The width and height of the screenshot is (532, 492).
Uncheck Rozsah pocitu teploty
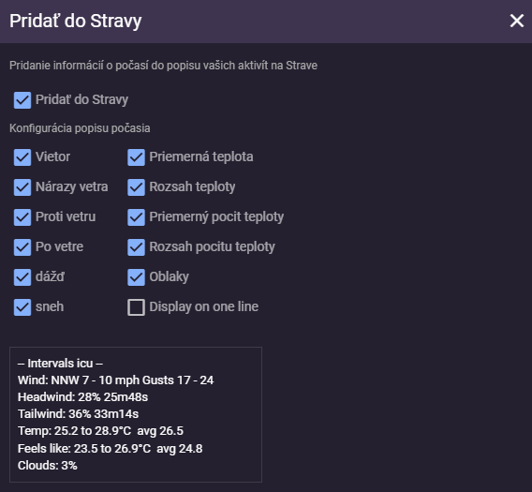coord(136,247)
